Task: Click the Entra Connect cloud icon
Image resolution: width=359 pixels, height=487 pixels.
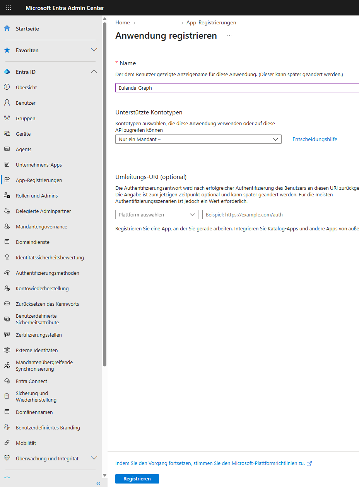Action: coord(7,381)
